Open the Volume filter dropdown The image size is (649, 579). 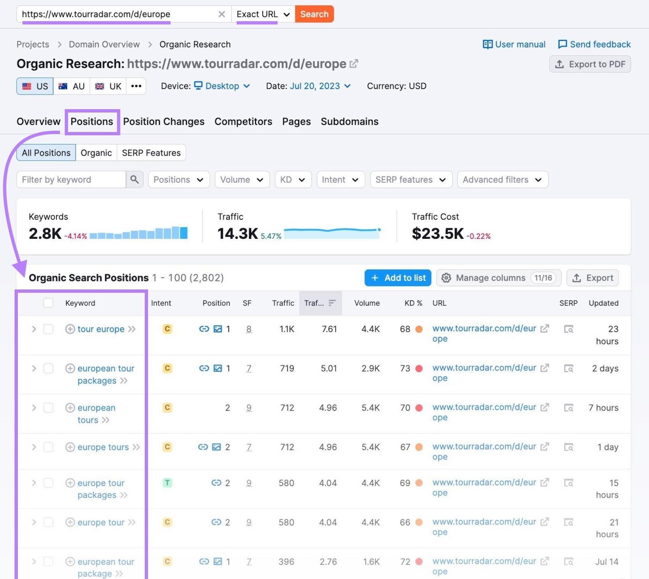coord(242,179)
